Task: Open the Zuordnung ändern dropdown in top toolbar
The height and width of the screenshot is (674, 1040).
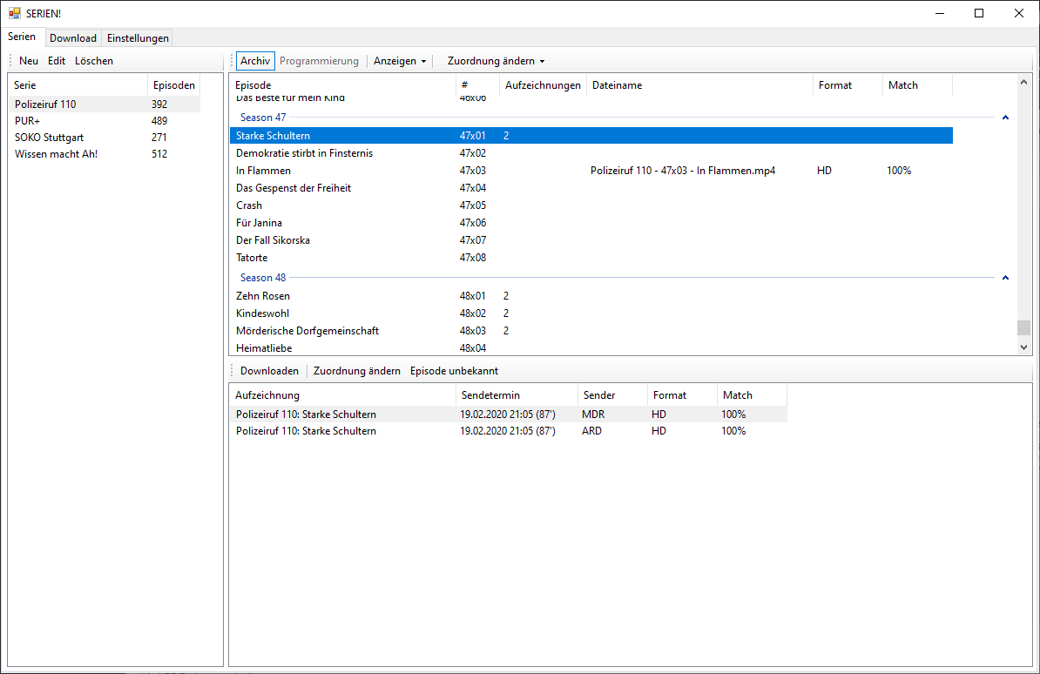Action: tap(496, 61)
